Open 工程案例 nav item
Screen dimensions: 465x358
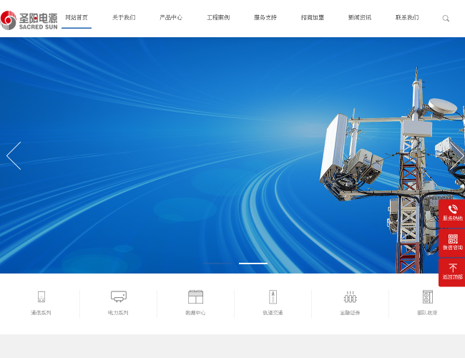click(x=218, y=17)
